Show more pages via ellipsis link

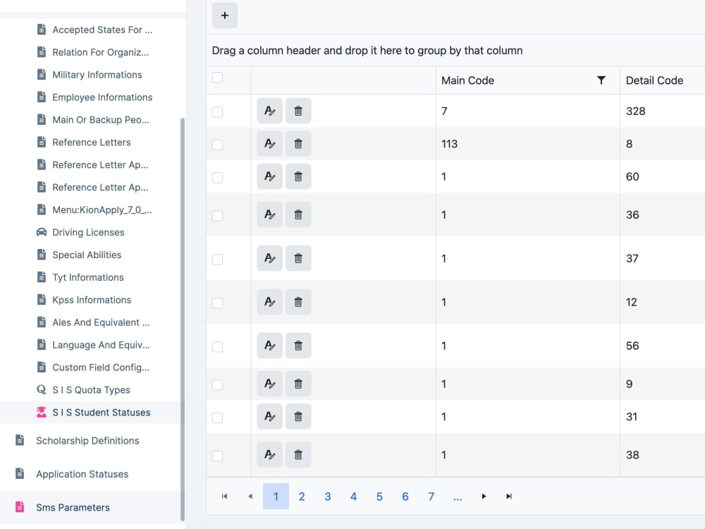tap(458, 497)
